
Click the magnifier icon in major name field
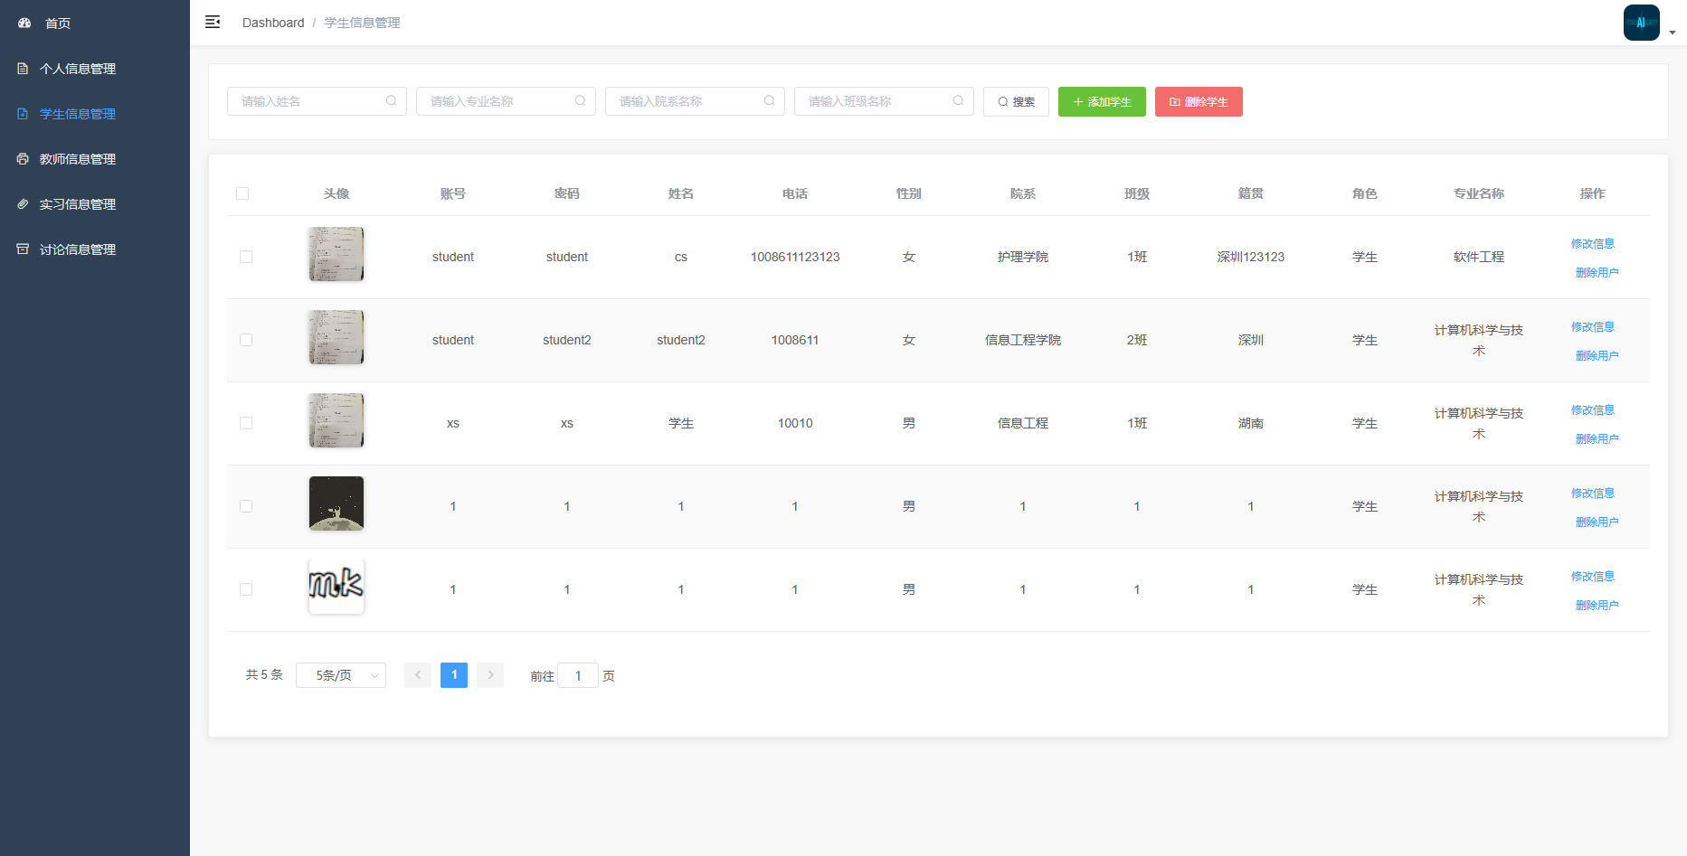[580, 101]
